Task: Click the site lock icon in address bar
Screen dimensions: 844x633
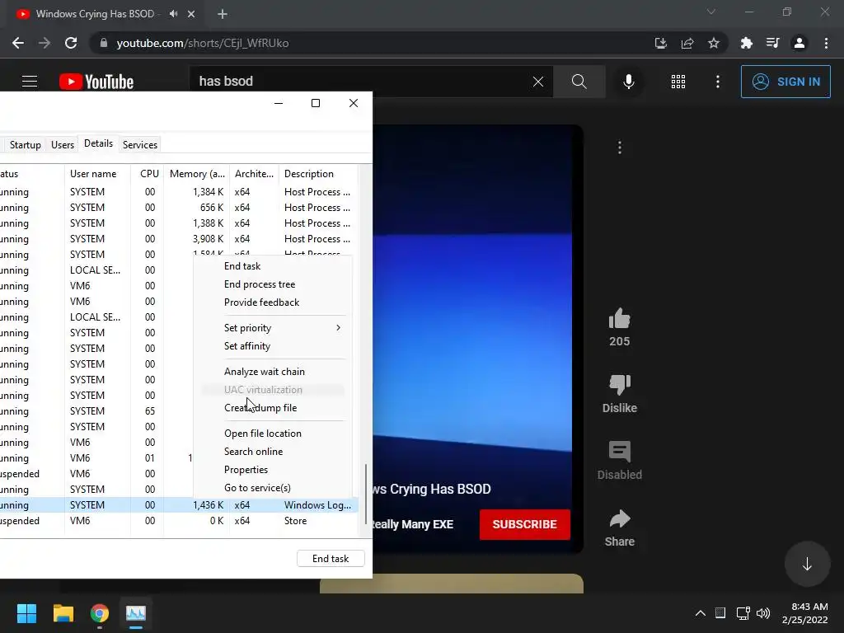Action: pyautogui.click(x=103, y=43)
